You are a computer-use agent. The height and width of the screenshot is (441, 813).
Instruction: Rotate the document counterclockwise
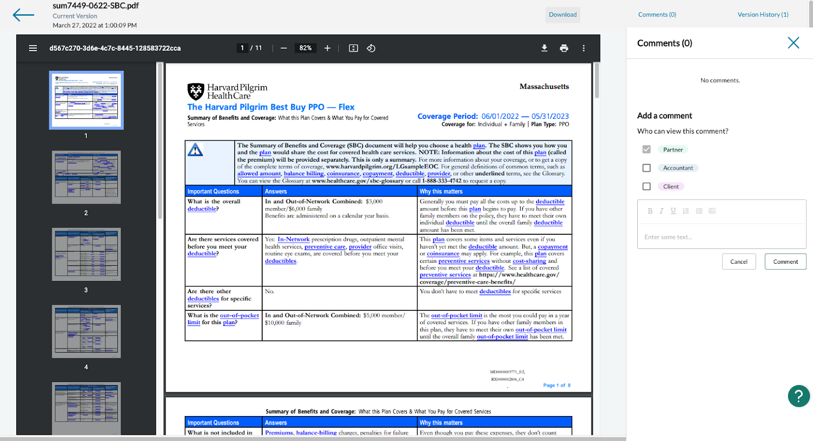click(x=371, y=48)
